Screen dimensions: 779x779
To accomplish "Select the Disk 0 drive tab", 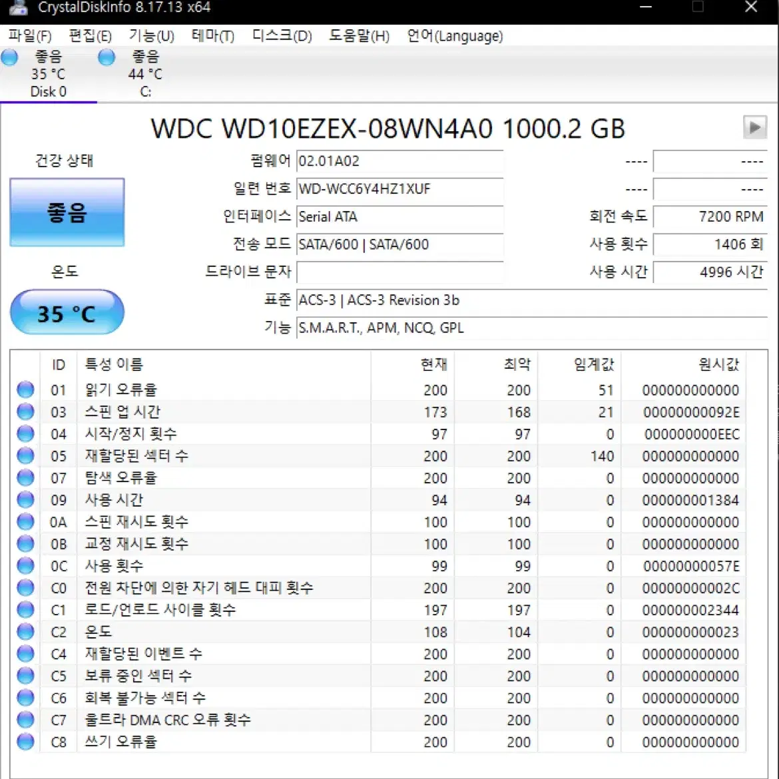I will pos(48,74).
